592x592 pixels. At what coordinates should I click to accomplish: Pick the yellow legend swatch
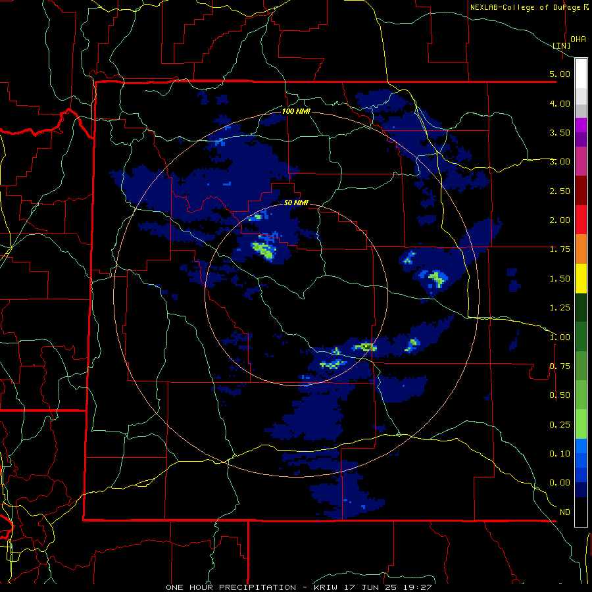click(x=581, y=278)
